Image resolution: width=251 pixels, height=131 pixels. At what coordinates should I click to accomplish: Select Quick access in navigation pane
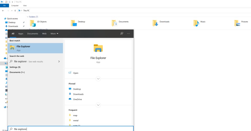tap(12, 18)
